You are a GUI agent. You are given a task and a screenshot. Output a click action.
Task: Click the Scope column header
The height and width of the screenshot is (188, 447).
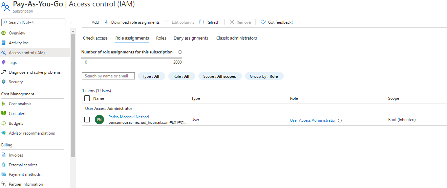coord(393,98)
